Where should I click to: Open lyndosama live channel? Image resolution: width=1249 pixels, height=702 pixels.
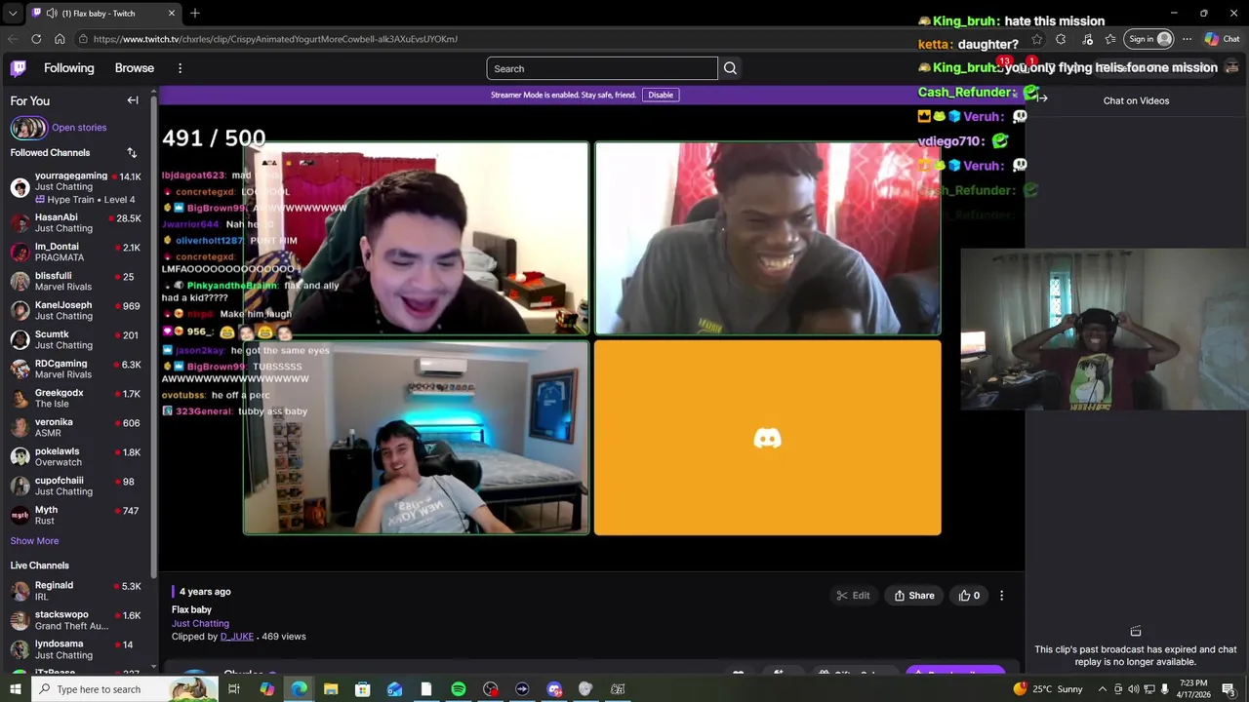pos(76,649)
